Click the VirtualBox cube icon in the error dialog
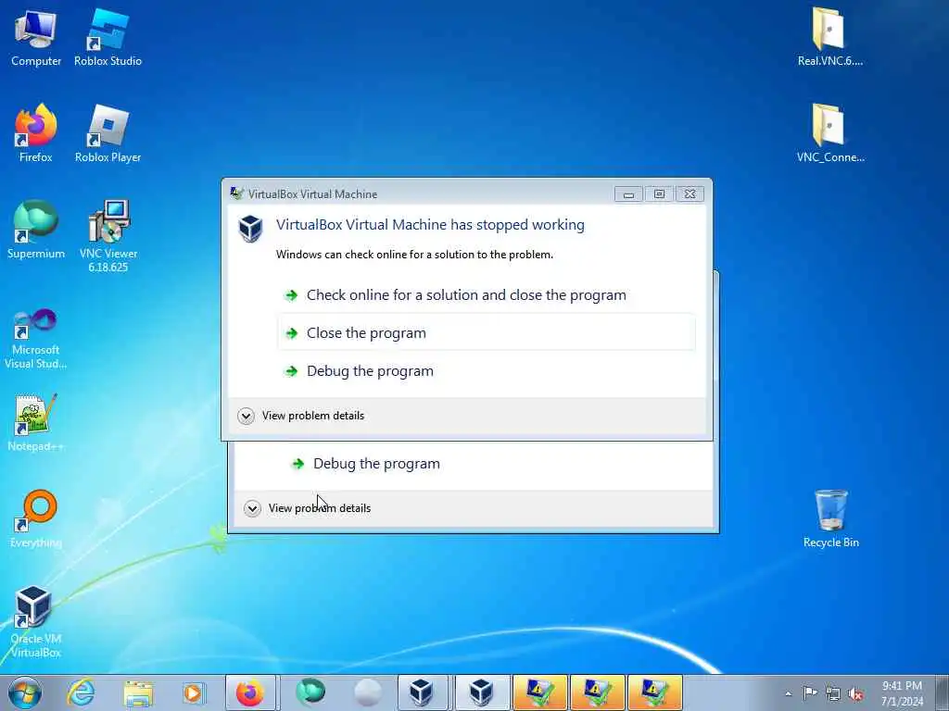Viewport: 949px width, 711px height. (x=250, y=229)
